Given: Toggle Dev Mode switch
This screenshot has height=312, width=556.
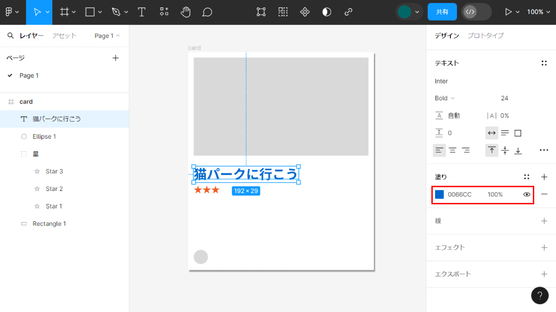Looking at the screenshot, I should (476, 12).
